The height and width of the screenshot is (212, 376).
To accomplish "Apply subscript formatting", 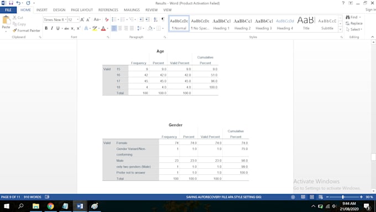I will 72,28.
